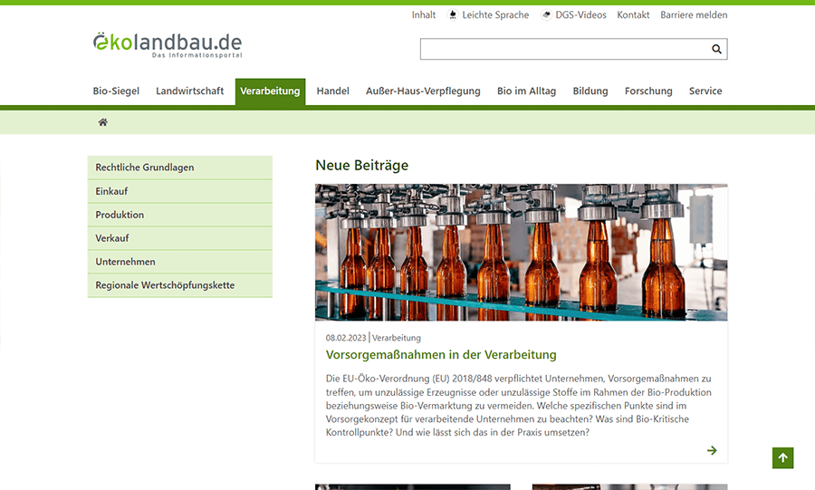Focus the search text field
The width and height of the screenshot is (815, 490).
563,50
